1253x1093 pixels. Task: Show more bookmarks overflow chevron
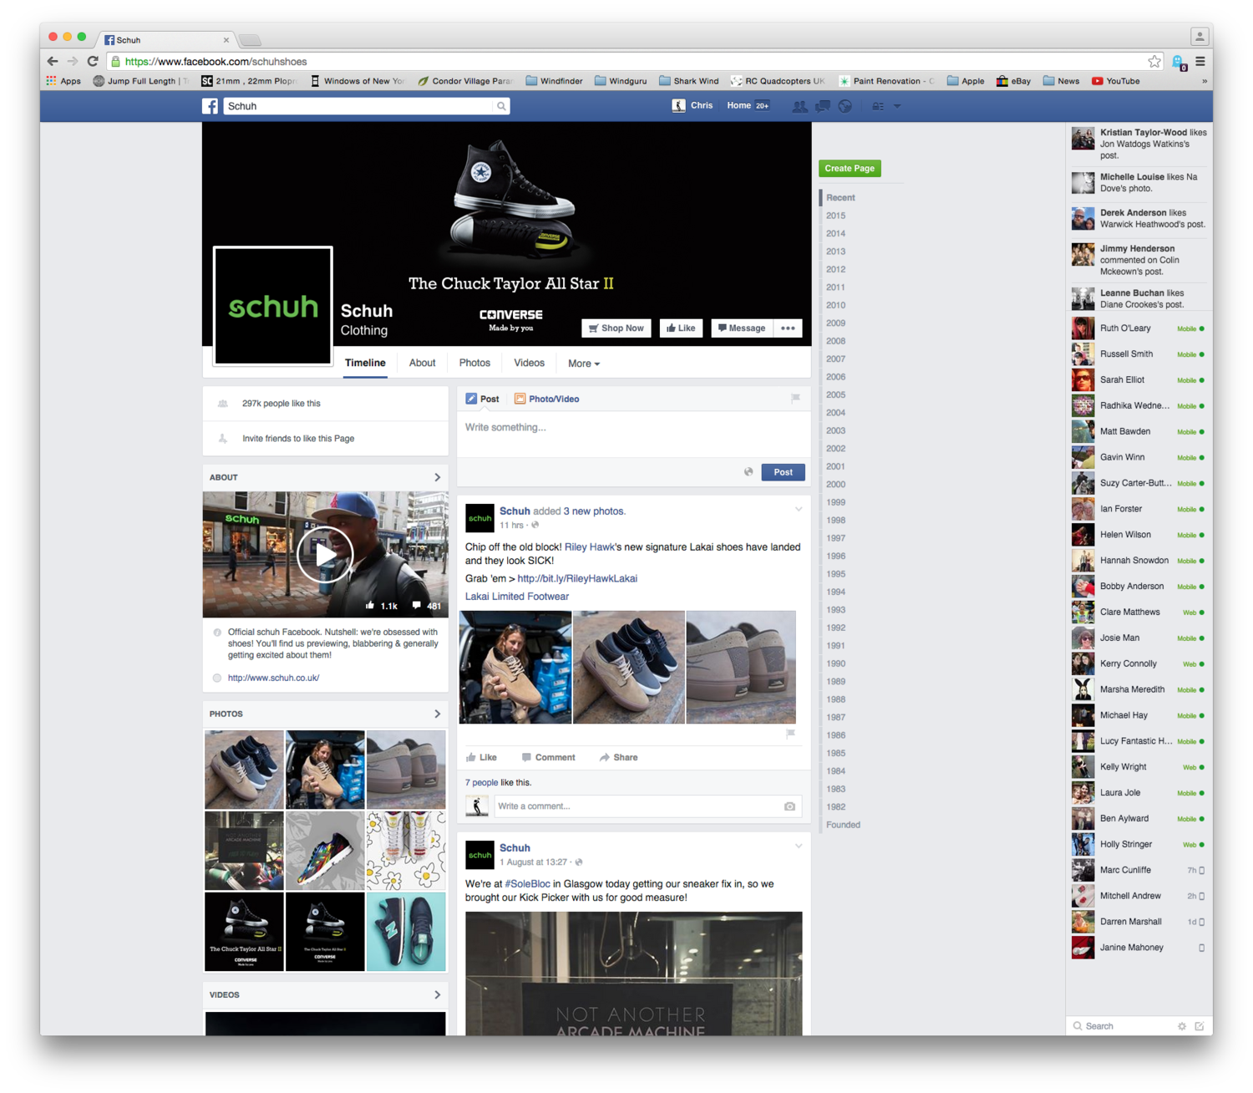(x=1204, y=81)
